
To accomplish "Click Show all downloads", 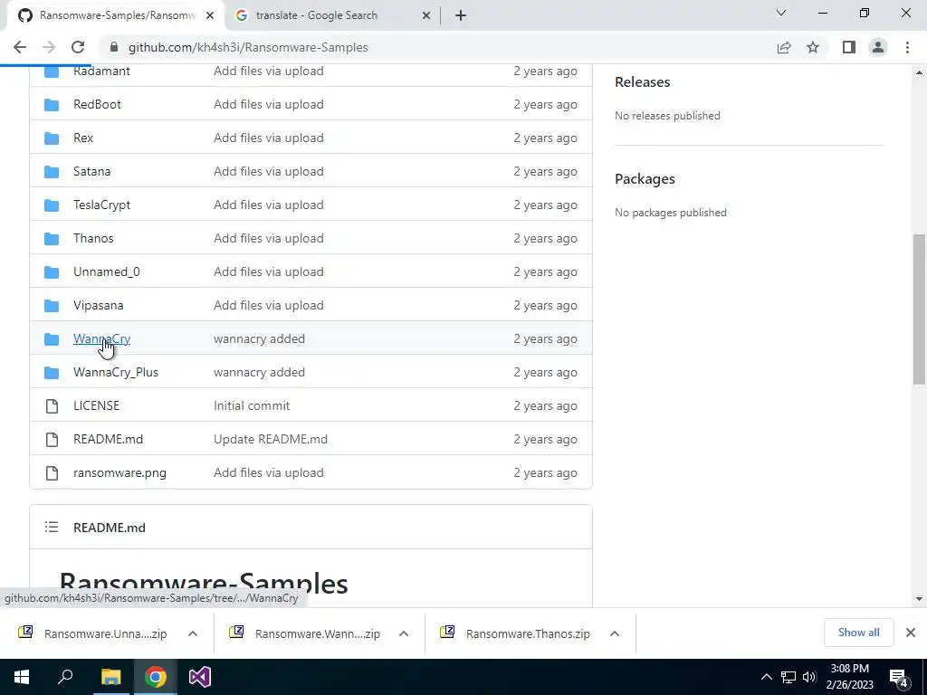I will [x=858, y=633].
